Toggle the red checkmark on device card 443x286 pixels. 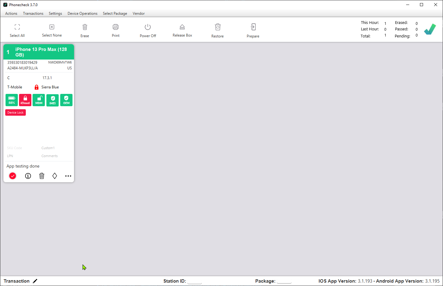tap(13, 176)
